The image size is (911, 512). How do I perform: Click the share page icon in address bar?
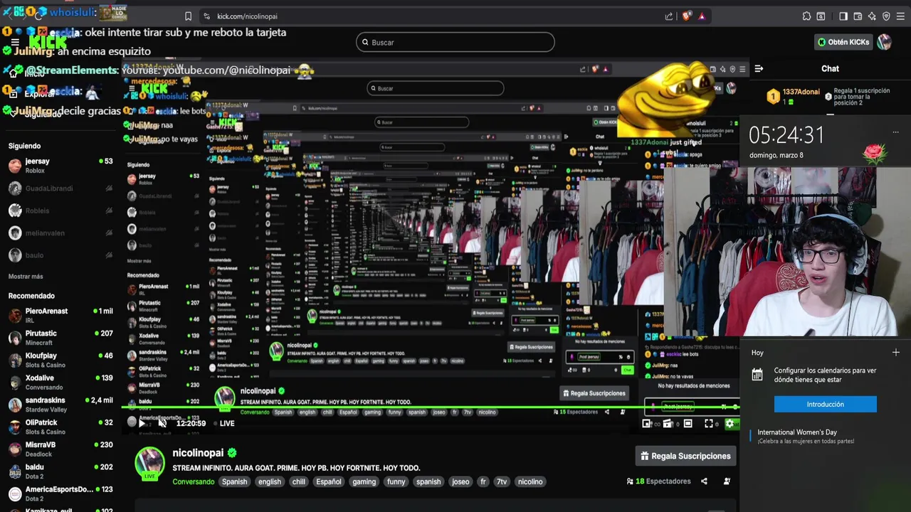pos(669,16)
